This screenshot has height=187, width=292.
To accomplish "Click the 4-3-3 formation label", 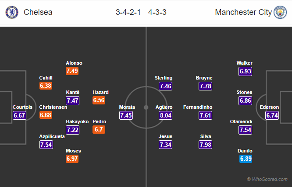I will (157, 12).
